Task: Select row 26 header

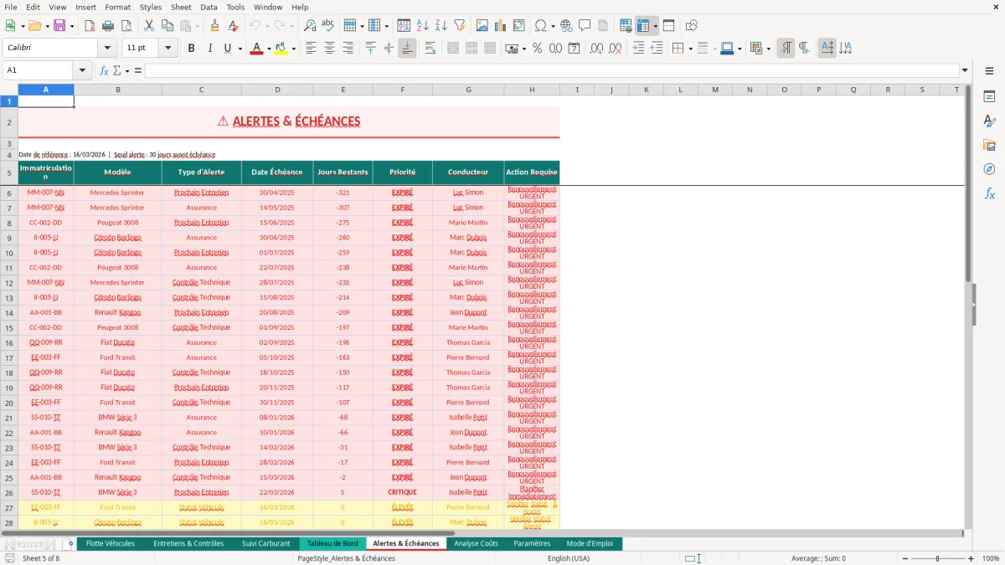Action: point(9,492)
